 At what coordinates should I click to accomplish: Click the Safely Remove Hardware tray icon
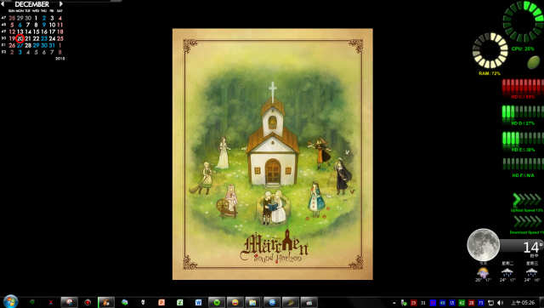coord(404,303)
